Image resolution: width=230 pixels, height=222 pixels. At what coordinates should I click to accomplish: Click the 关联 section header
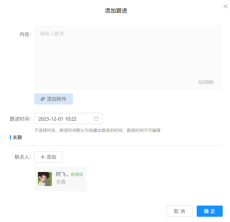click(x=17, y=137)
